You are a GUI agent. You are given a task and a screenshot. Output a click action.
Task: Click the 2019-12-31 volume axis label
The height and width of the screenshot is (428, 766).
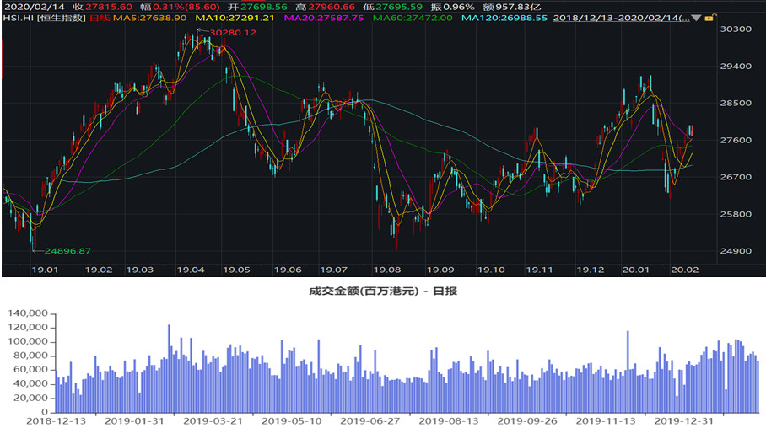(x=684, y=420)
